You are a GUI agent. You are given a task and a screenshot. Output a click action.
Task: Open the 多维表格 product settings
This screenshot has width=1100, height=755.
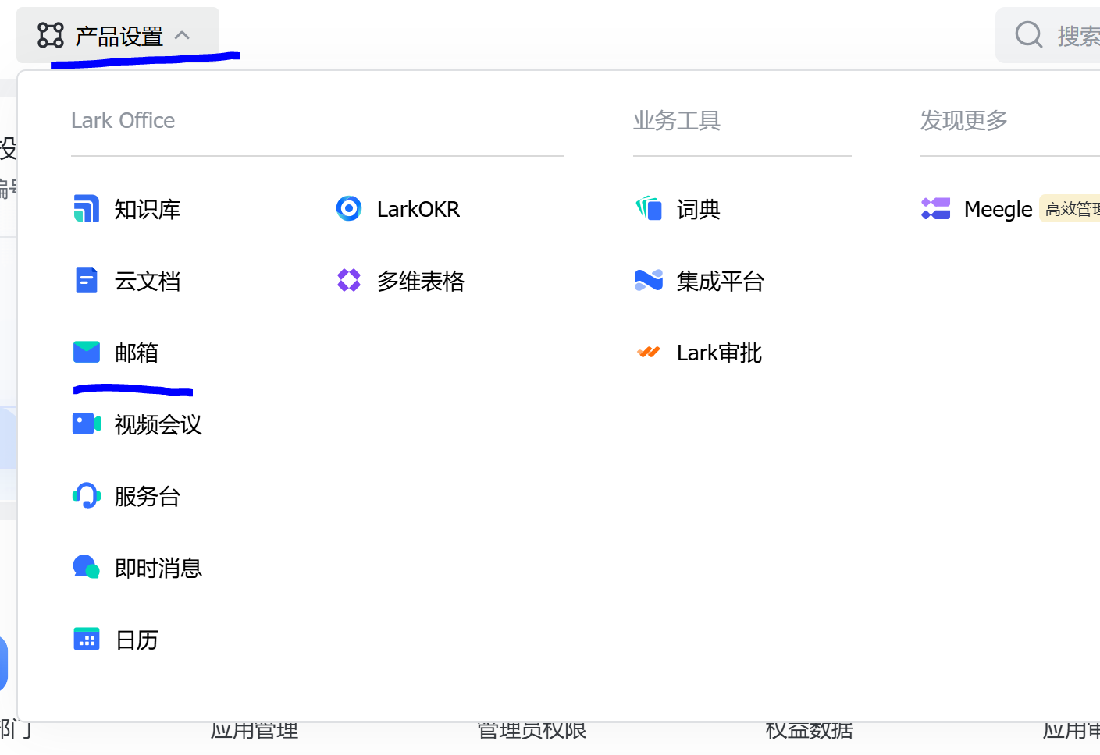click(x=420, y=281)
